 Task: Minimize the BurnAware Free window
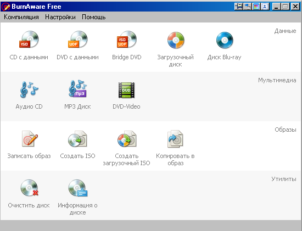[x=277, y=7]
